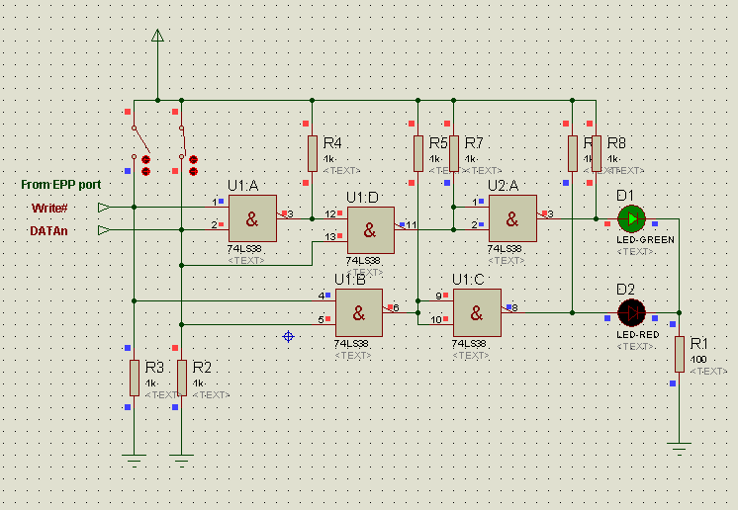Select the DATAn input terminal
The width and height of the screenshot is (738, 510).
tap(103, 229)
